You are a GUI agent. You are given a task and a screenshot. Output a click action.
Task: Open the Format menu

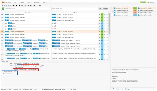[29, 2]
